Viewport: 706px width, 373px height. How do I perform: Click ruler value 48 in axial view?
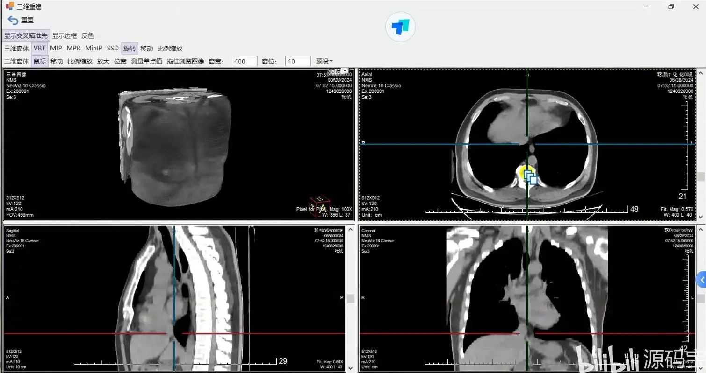(634, 209)
